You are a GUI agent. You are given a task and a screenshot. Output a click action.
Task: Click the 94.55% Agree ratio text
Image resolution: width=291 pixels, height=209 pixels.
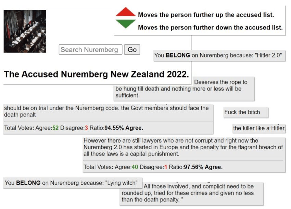click(x=124, y=128)
